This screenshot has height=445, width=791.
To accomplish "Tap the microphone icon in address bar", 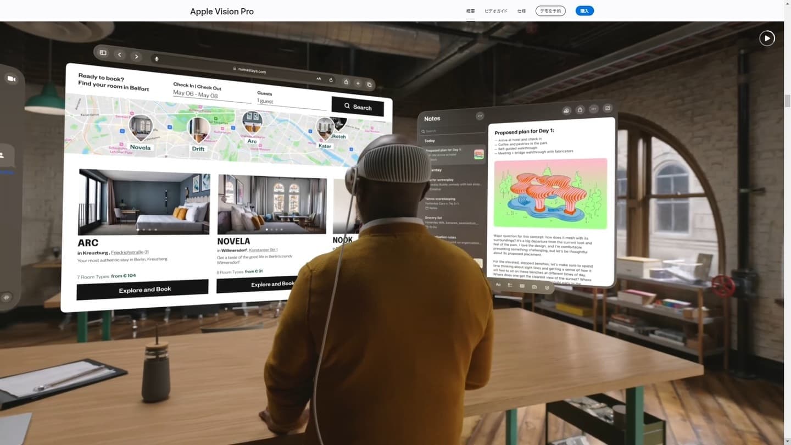I will pos(157,59).
